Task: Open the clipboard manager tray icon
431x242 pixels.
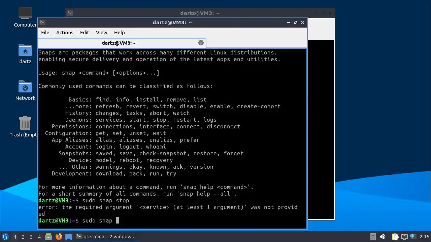Action: point(395,237)
